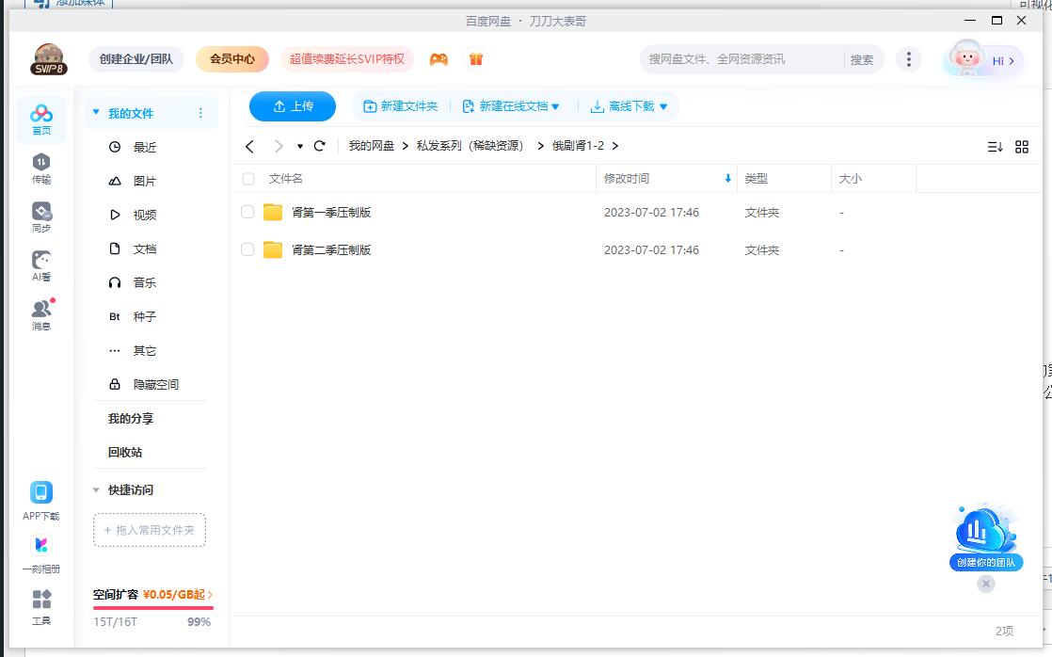This screenshot has height=657, width=1052.
Task: Click the 上传 (Upload) button
Action: [x=292, y=106]
